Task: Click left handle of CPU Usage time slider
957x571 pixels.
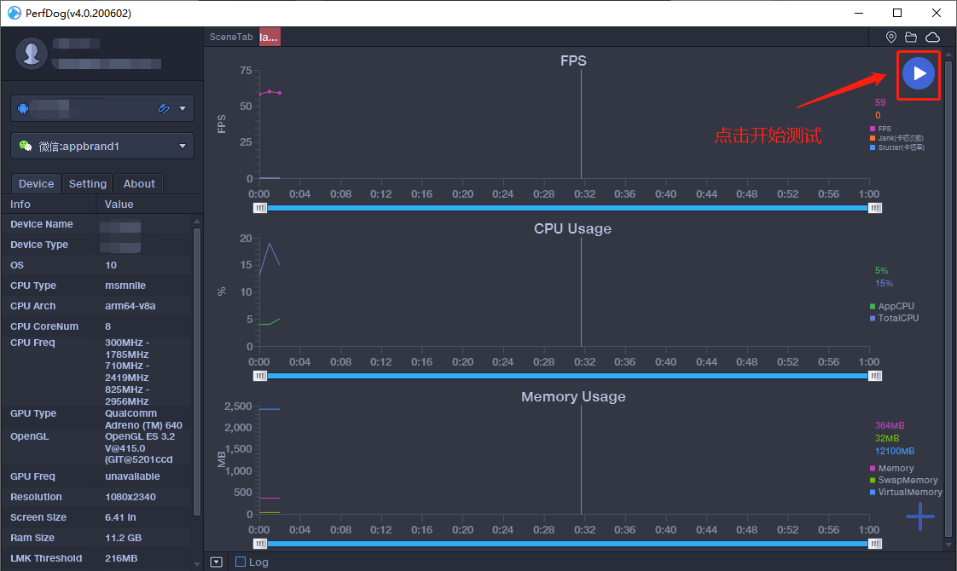Action: tap(260, 376)
